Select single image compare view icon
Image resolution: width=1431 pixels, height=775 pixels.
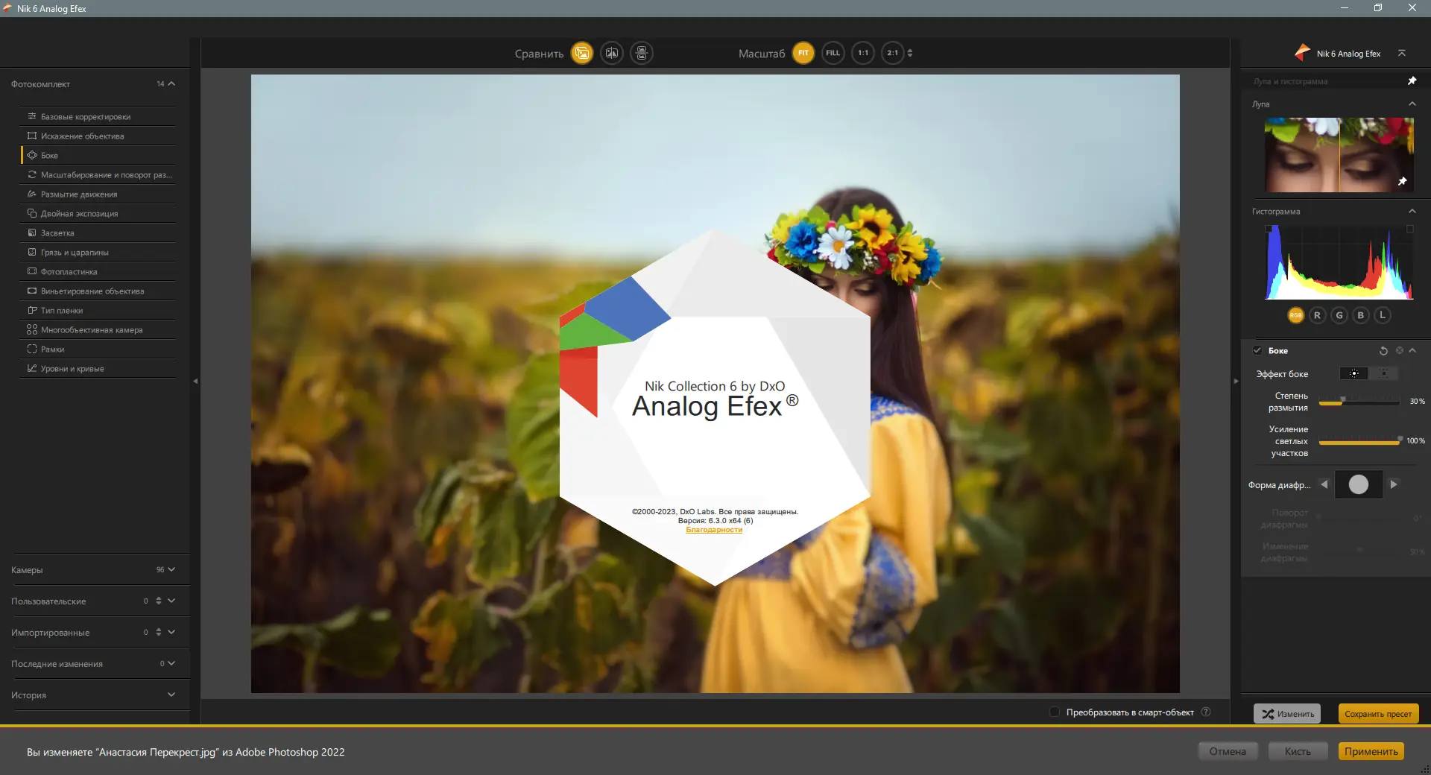click(582, 53)
